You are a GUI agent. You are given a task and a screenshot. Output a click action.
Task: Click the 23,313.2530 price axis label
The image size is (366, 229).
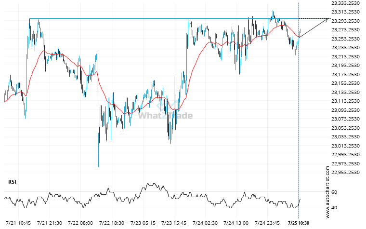click(345, 12)
